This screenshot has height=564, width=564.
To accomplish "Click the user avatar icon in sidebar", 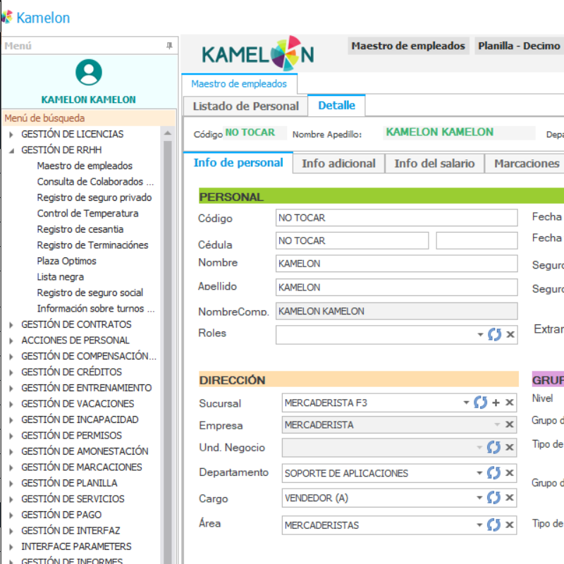I will click(89, 73).
